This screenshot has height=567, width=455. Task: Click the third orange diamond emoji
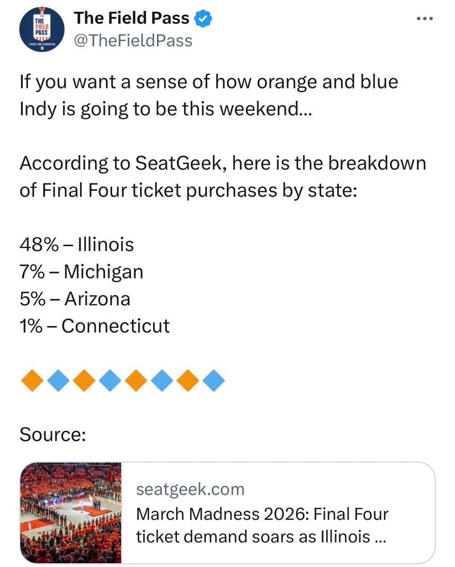coord(136,381)
